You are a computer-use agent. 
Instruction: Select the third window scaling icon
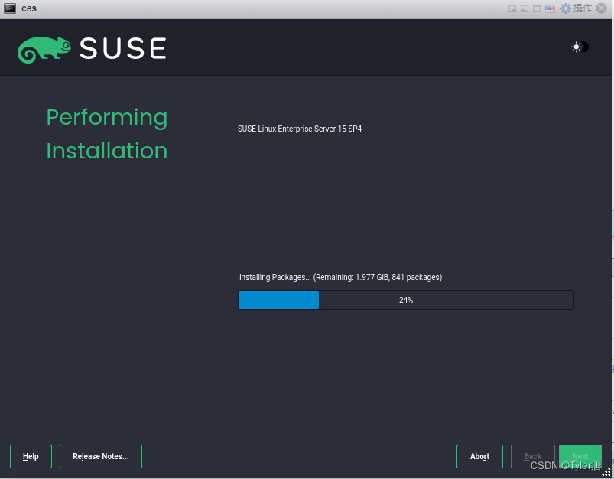[x=537, y=8]
